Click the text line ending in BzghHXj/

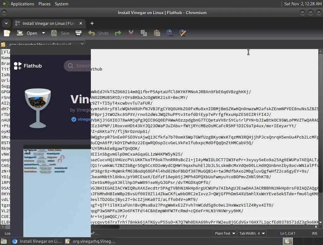click(x=171, y=92)
